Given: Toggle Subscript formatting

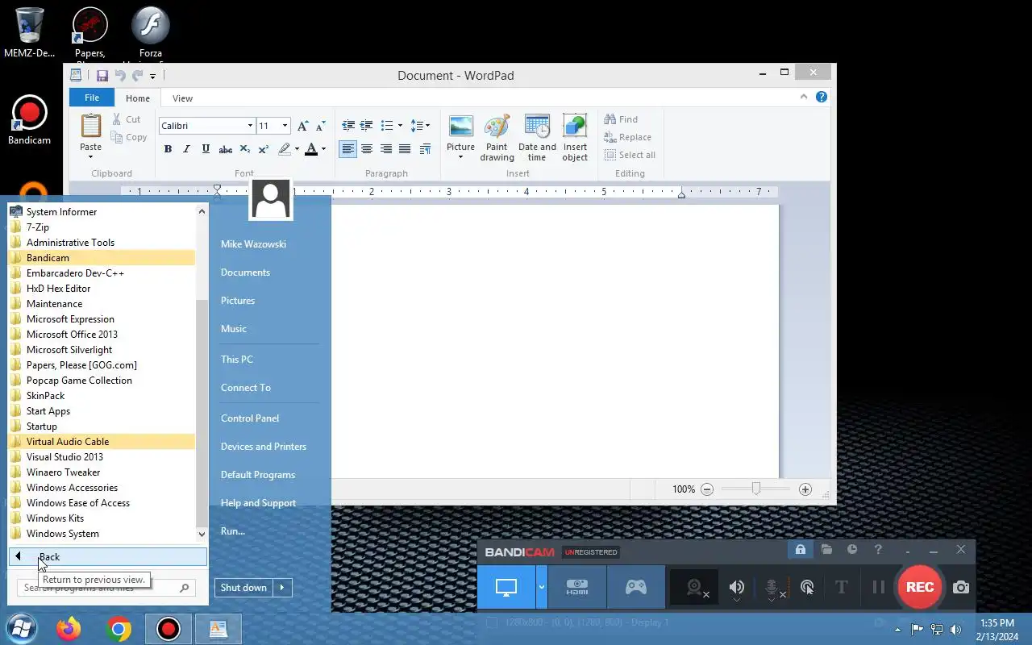Looking at the screenshot, I should point(245,149).
